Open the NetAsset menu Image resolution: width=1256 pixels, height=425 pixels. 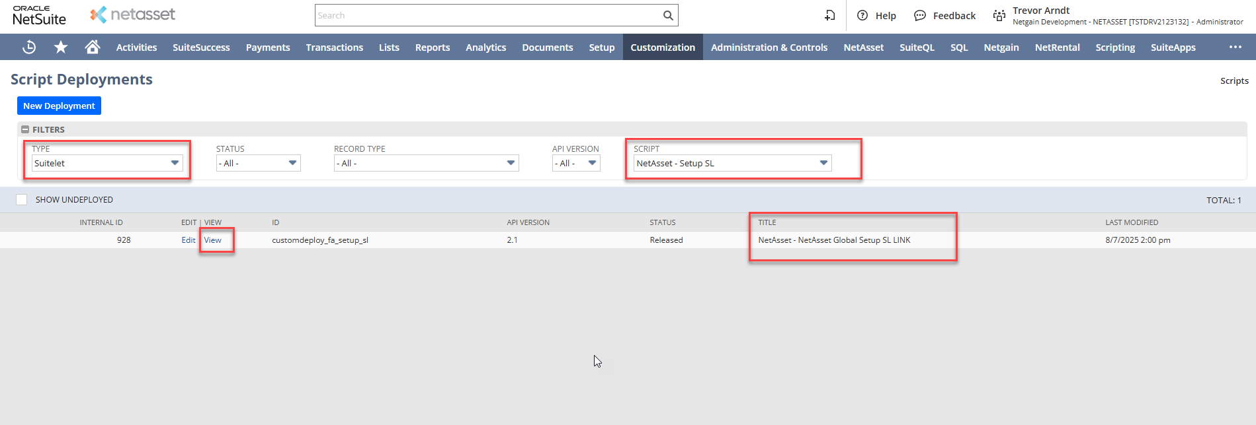pos(864,47)
